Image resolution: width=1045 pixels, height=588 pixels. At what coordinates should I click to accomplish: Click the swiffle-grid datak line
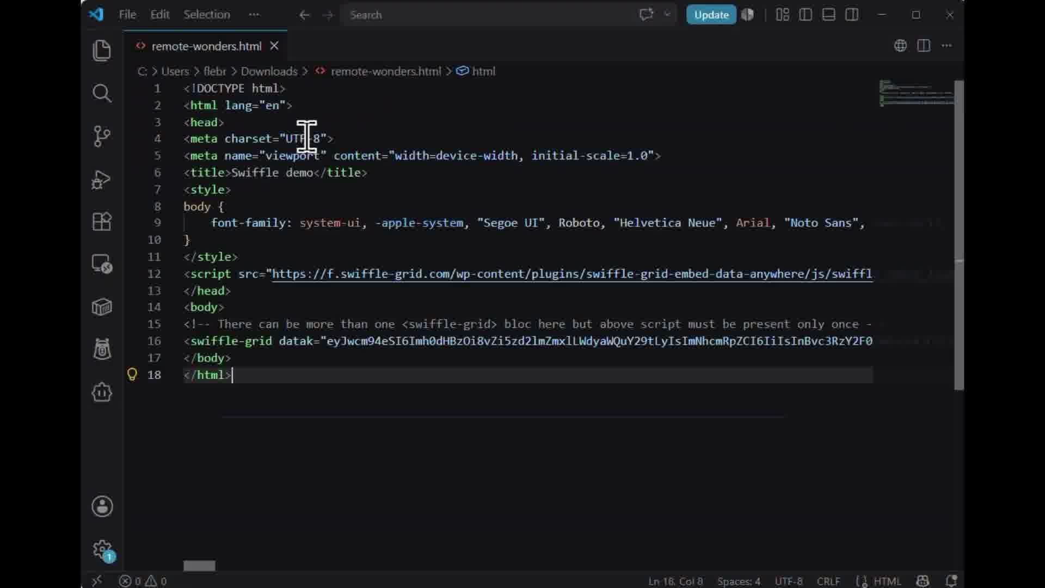[x=528, y=341]
